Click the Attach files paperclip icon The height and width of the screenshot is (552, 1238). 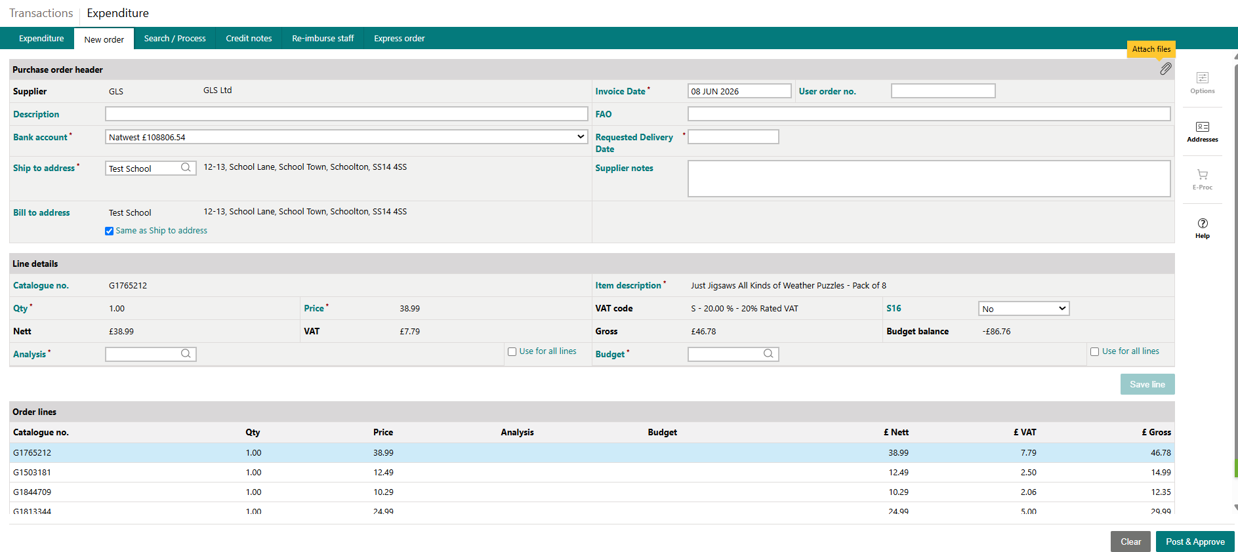[x=1165, y=69]
